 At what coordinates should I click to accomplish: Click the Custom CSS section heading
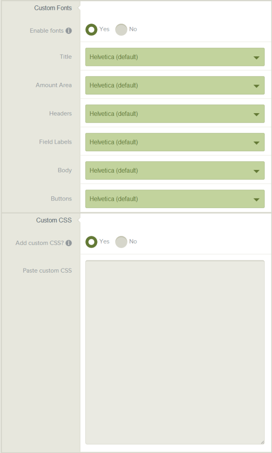(54, 220)
